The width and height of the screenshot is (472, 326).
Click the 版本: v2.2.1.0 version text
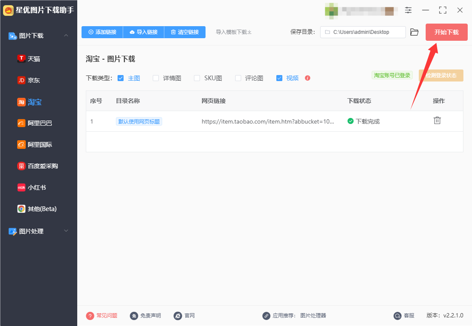click(445, 315)
